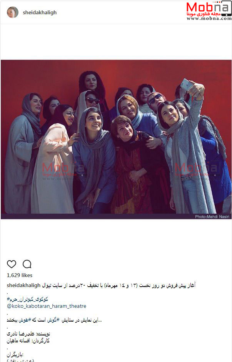The height and width of the screenshot is (362, 232).
Task: Open @koko_kabotaran_haram_theatre mention link
Action: click(47, 306)
